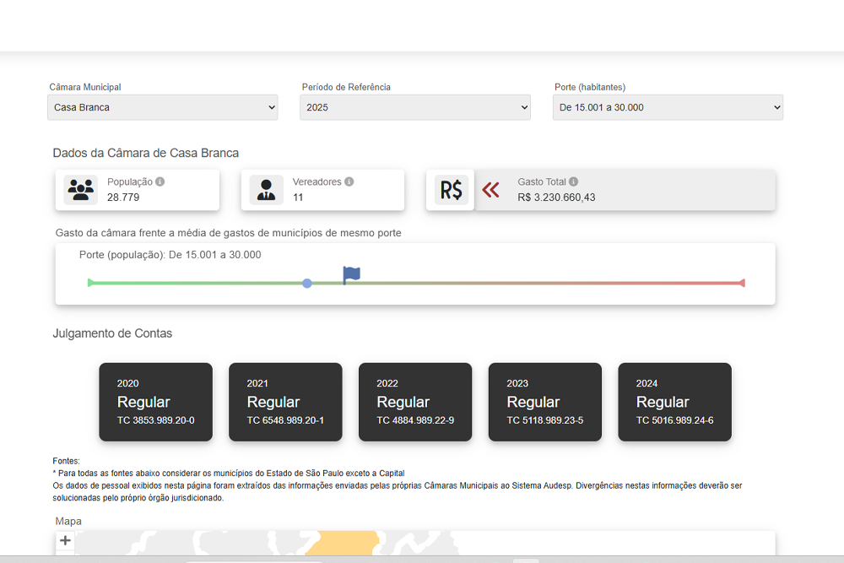Click the info icon next to Vereadores

tap(349, 182)
